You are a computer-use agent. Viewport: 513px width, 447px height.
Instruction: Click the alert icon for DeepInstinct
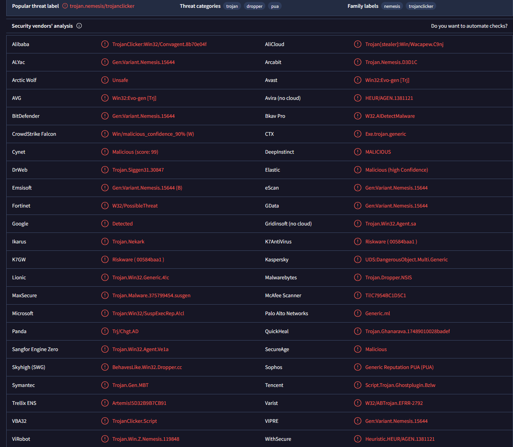pos(358,152)
